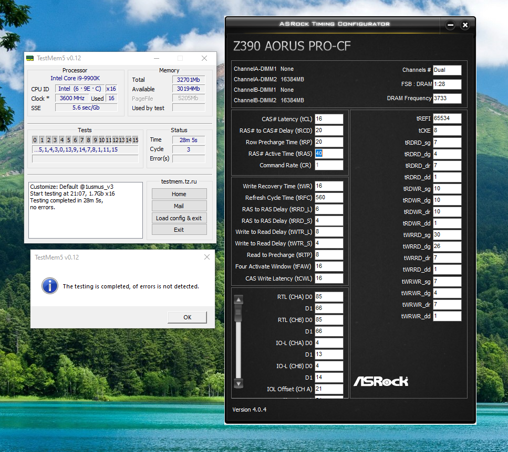The width and height of the screenshot is (508, 452).
Task: Click Load config & exit button
Action: pyautogui.click(x=179, y=218)
